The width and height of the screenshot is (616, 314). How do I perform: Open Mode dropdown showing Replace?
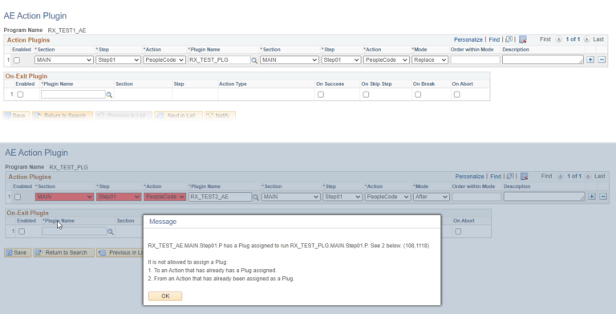pyautogui.click(x=430, y=59)
